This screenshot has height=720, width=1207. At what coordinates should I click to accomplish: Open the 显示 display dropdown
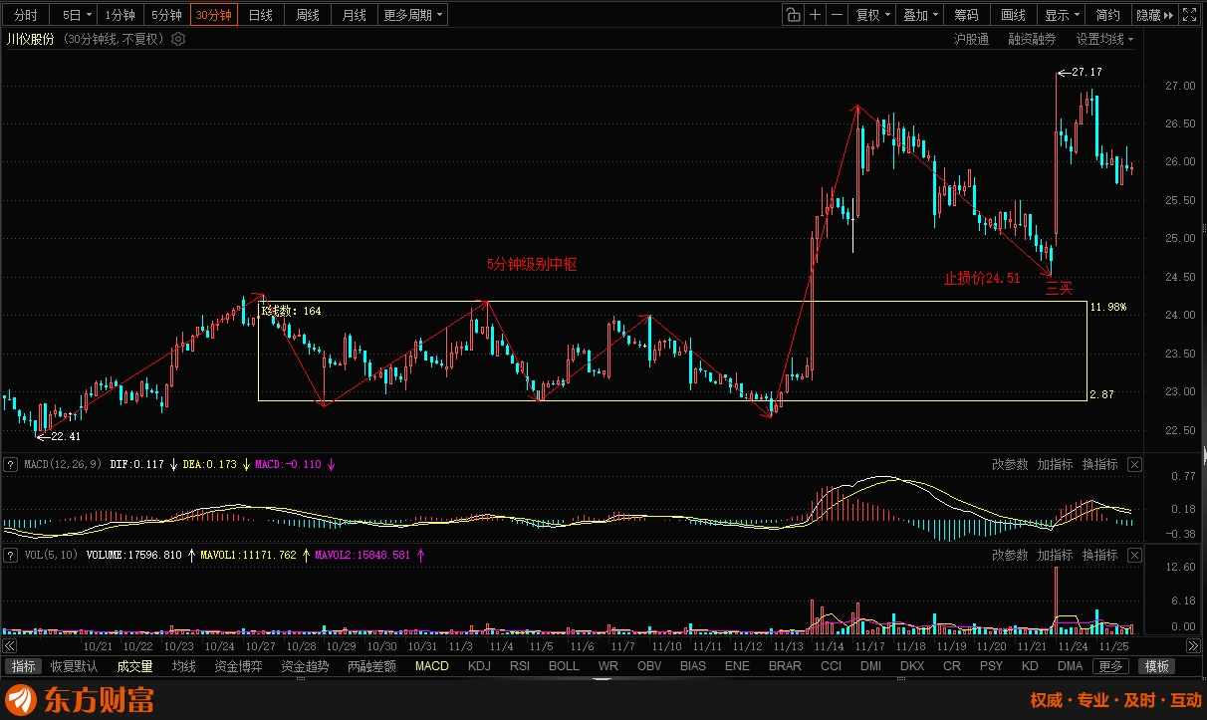tap(1061, 15)
